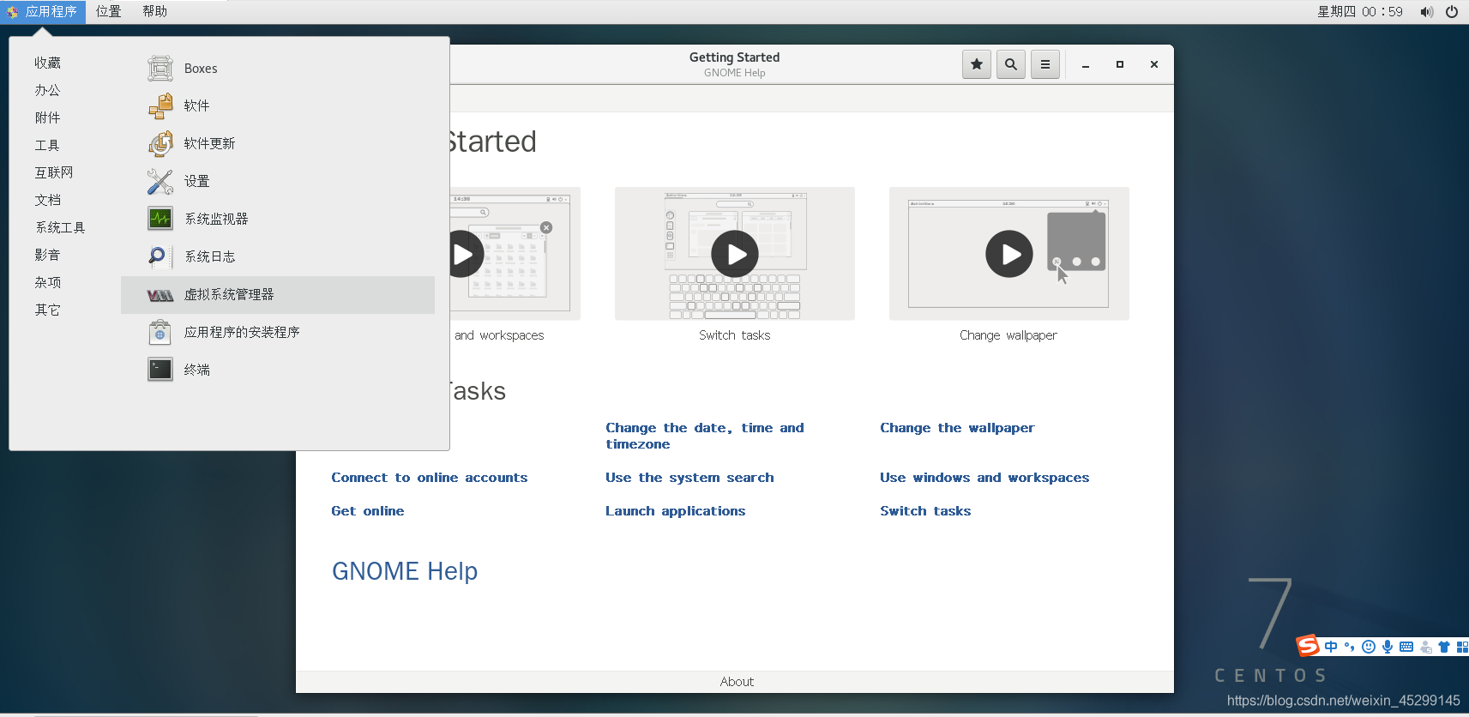This screenshot has height=717, width=1469.
Task: Click the Sogou microphone voice input icon
Action: click(x=1388, y=647)
